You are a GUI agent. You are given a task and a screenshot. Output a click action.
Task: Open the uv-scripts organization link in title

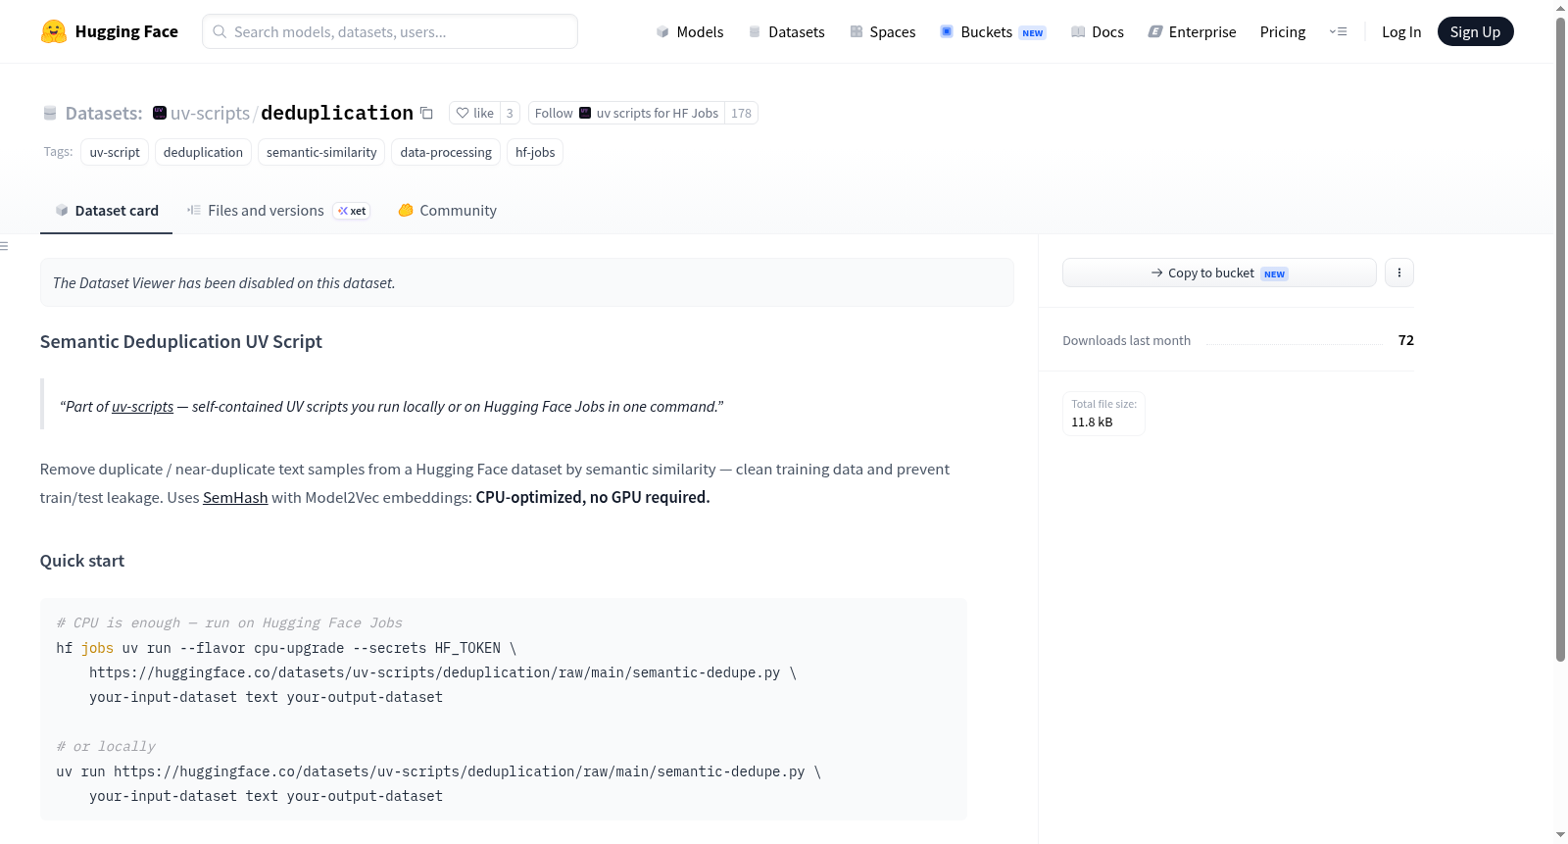(x=210, y=113)
